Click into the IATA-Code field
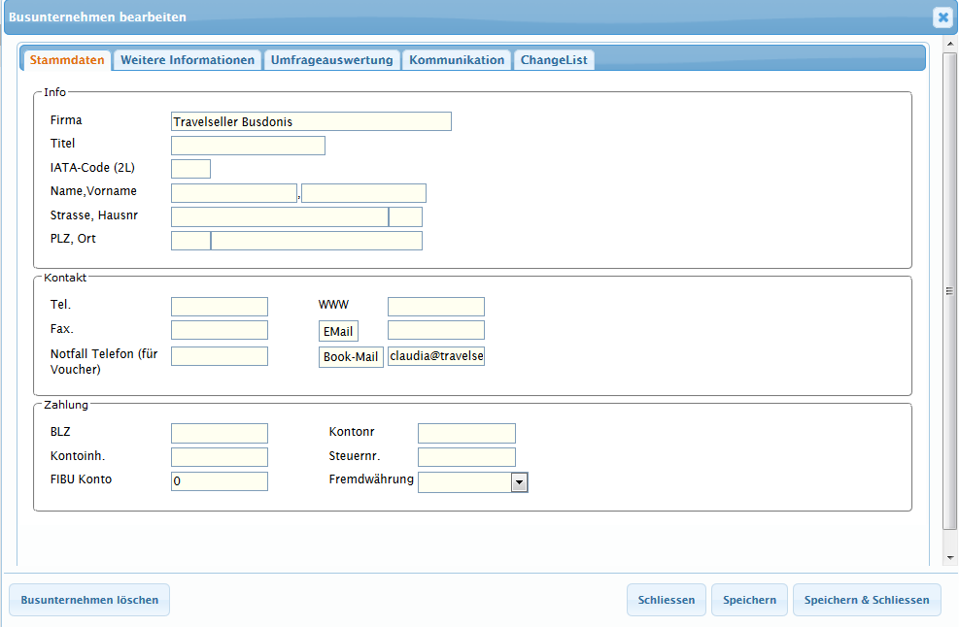Viewport: 959px width, 627px height. point(190,169)
